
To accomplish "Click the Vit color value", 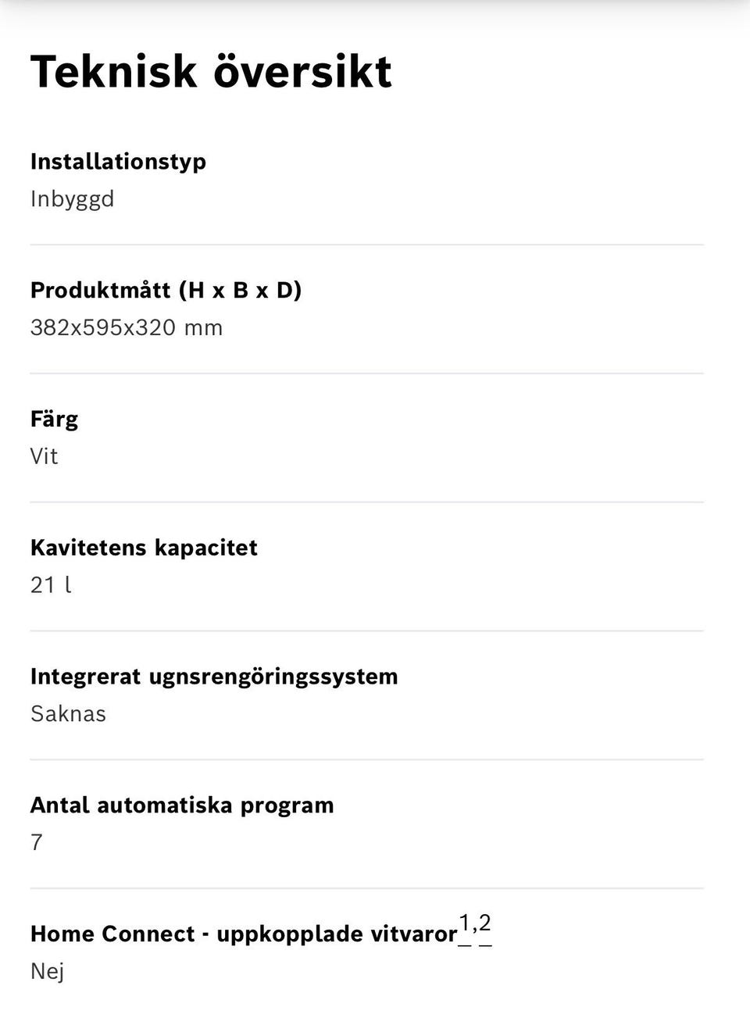I will tap(44, 456).
